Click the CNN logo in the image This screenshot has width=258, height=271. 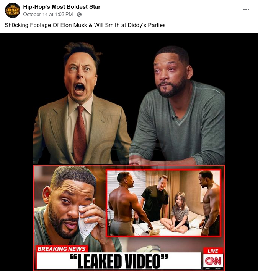pyautogui.click(x=213, y=261)
